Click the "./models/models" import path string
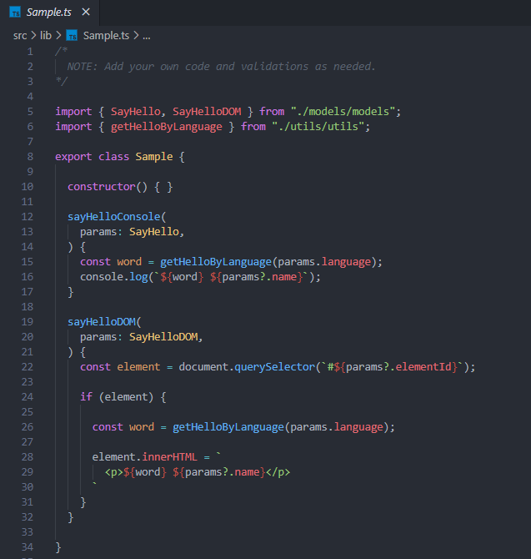Screen dimensions: 531x559 click(x=343, y=112)
